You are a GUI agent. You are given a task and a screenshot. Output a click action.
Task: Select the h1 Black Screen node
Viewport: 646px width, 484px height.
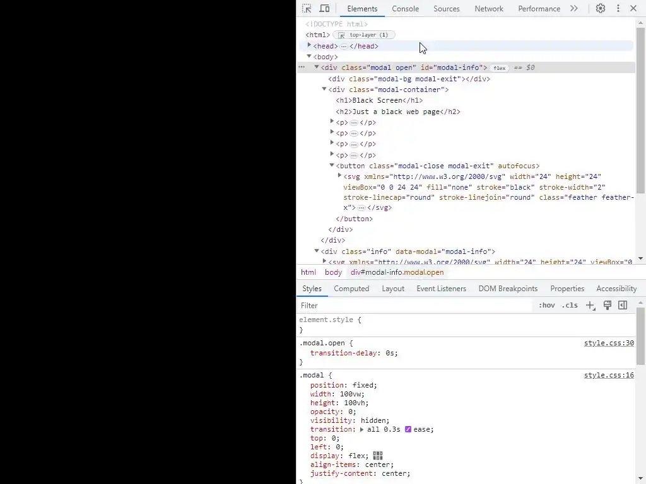(379, 100)
